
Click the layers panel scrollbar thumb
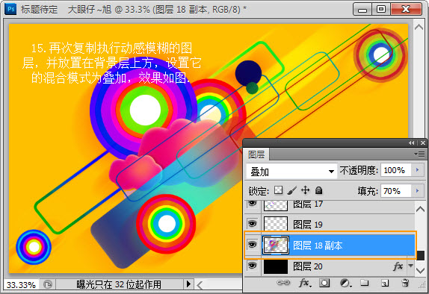pos(420,255)
